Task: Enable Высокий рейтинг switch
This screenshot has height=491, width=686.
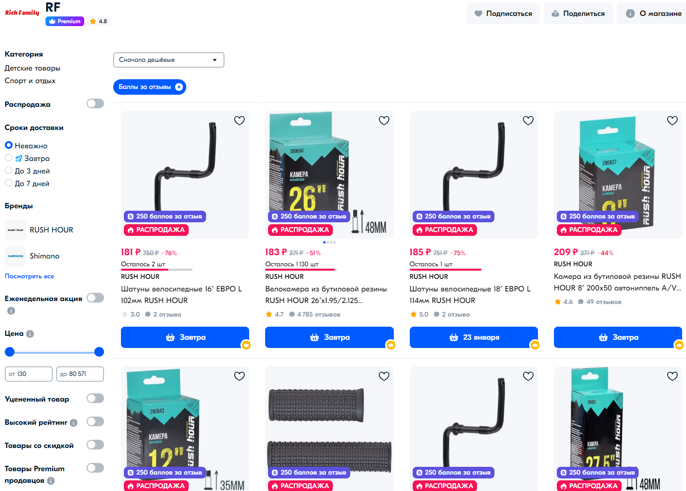Action: [x=95, y=421]
